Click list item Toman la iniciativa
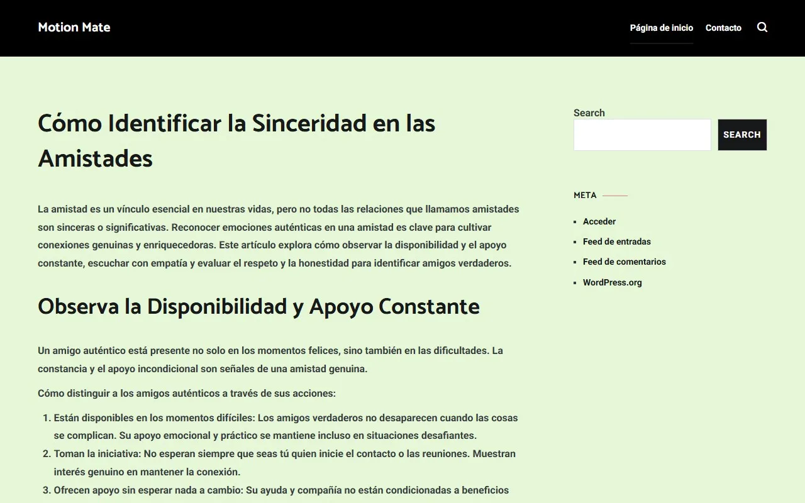 click(x=284, y=462)
